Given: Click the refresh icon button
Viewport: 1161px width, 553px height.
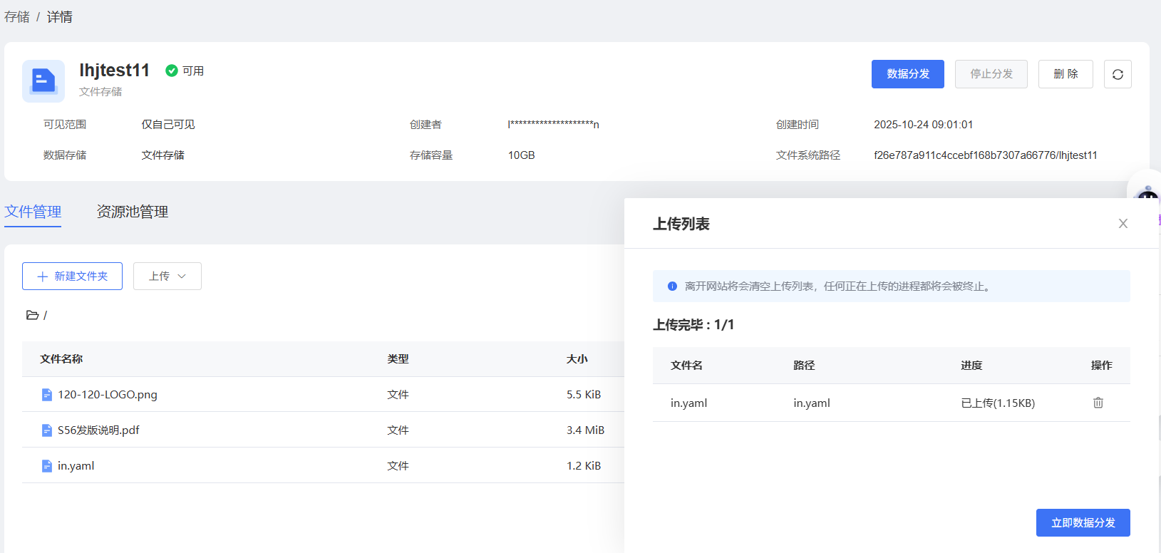Looking at the screenshot, I should coord(1117,74).
